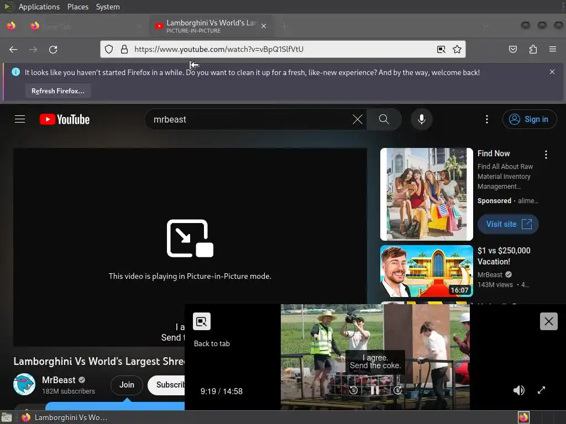566x424 pixels.
Task: Click Firefox View icon in tab bar
Action: [11, 26]
